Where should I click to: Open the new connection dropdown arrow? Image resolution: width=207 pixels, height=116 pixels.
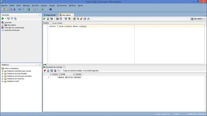click(5, 19)
